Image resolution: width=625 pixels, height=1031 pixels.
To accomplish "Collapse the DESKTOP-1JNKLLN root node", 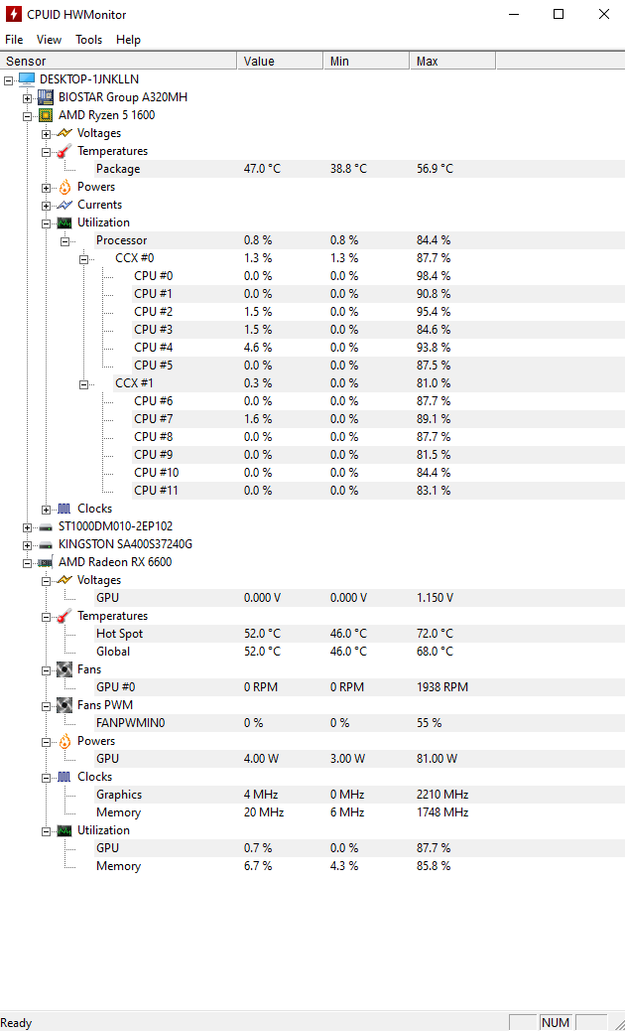I will click(9, 80).
